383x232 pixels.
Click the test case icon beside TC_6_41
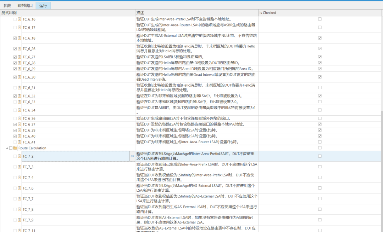tap(20, 142)
